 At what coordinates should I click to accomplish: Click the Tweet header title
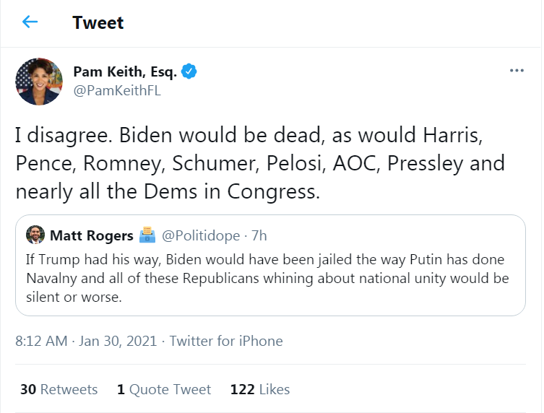point(98,22)
